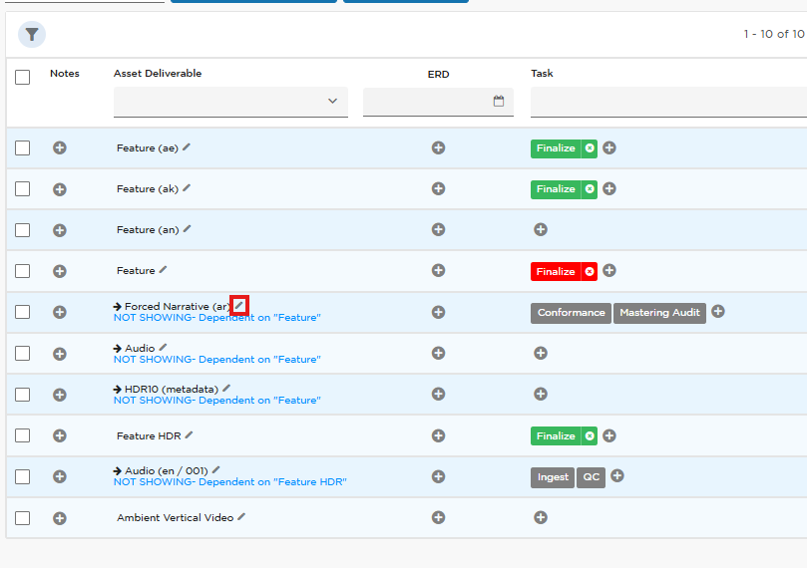The width and height of the screenshot is (807, 568).
Task: Open Finalize task on Feature (ak)
Action: [556, 189]
